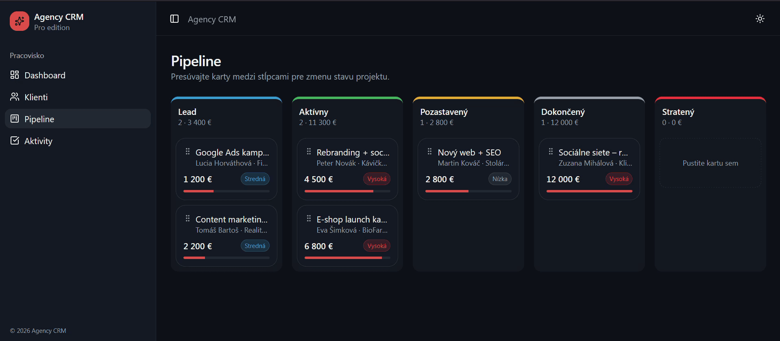Click the Aktivity checkbox icon in sidebar

[15, 141]
